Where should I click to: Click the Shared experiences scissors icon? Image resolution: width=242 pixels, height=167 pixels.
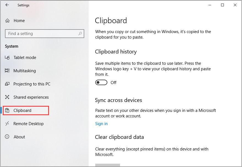(x=7, y=97)
